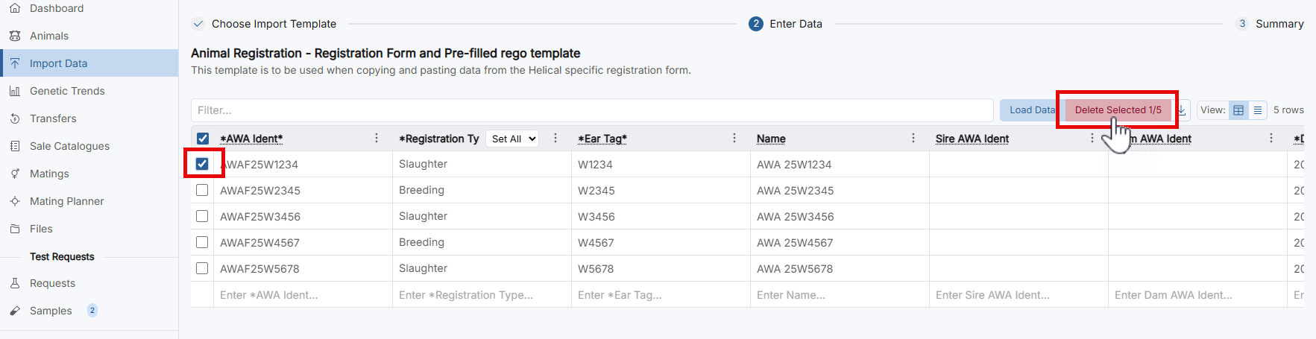Toggle the select-all header checkbox

[203, 139]
